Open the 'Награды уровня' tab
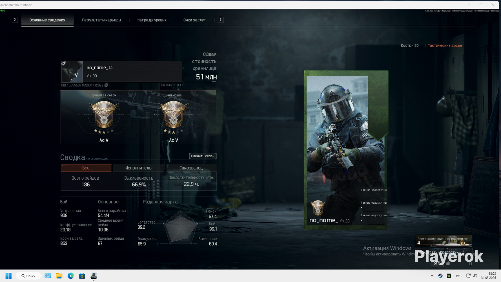 point(152,20)
